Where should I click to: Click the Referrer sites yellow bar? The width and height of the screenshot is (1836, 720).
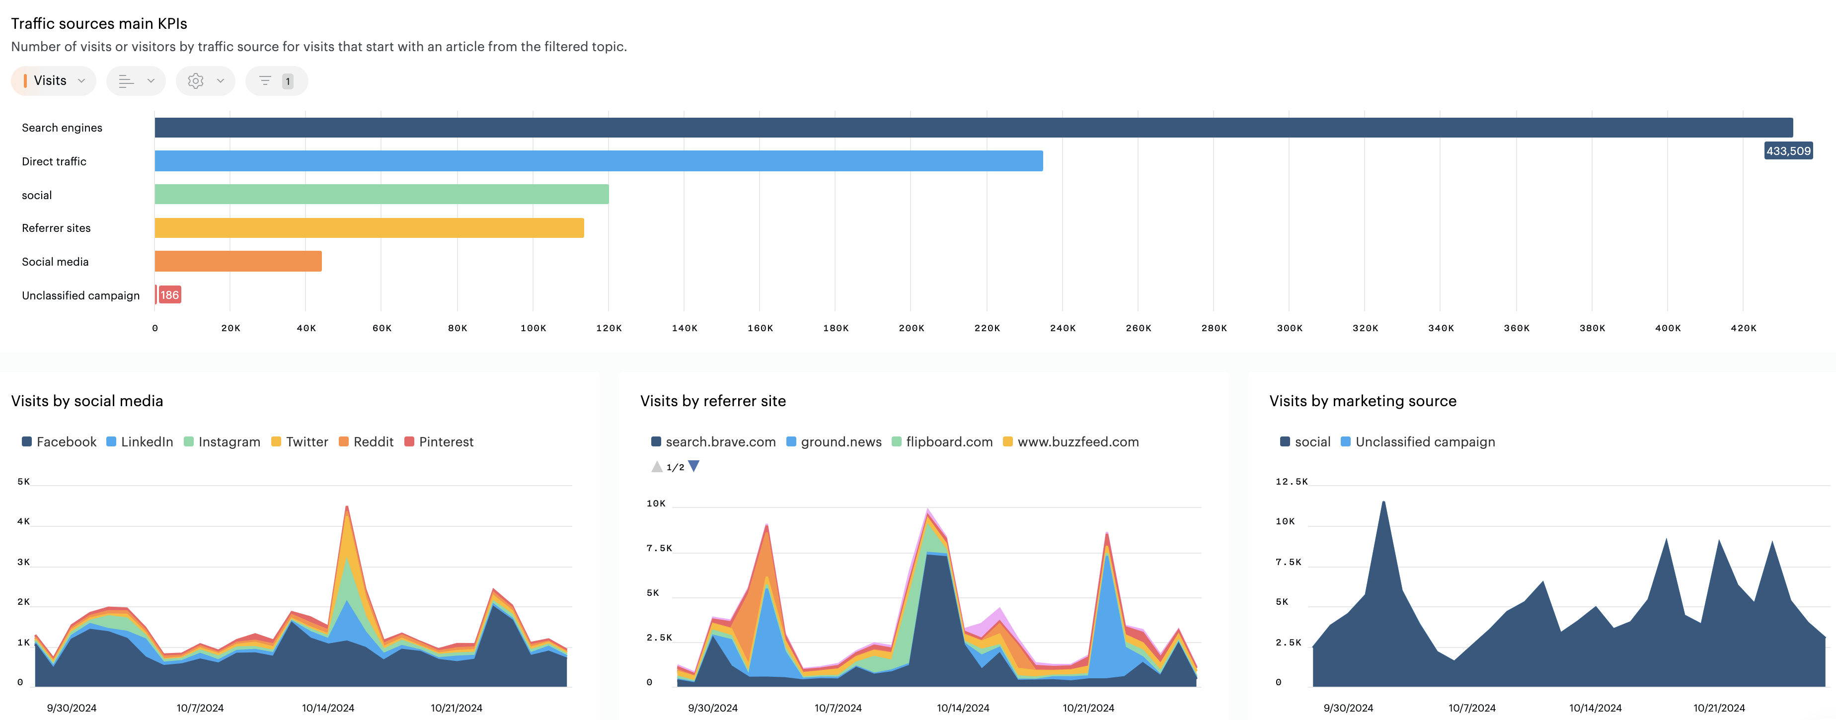pos(369,228)
